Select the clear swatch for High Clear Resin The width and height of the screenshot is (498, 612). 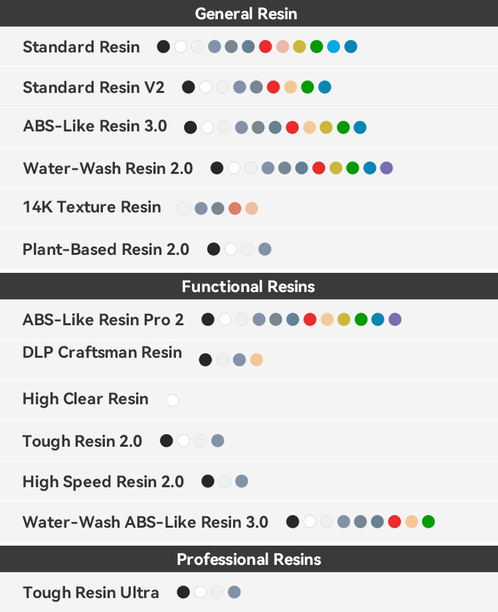(x=173, y=400)
